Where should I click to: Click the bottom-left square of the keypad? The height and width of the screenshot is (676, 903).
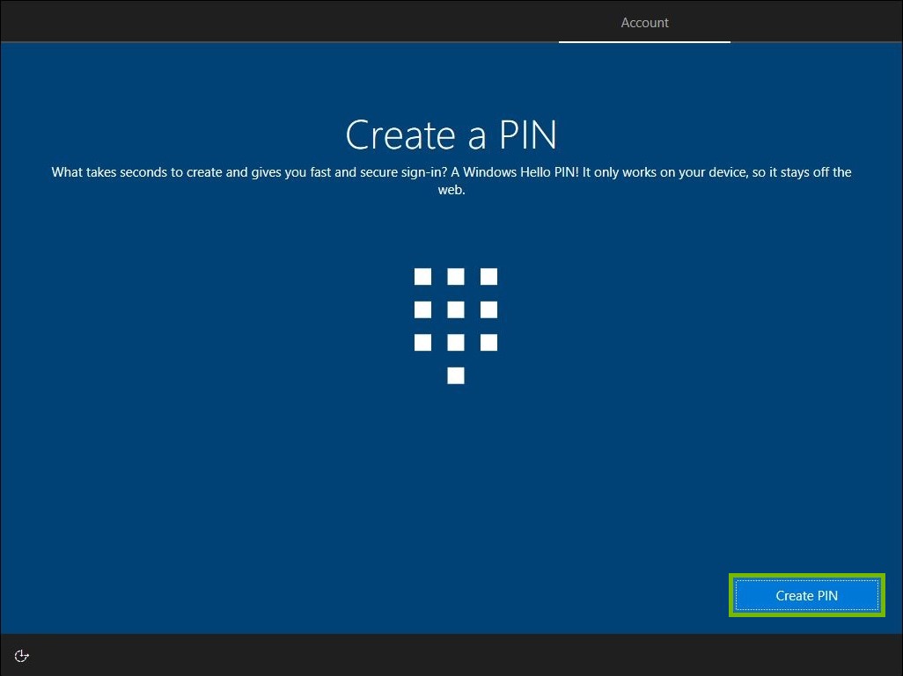coord(422,342)
